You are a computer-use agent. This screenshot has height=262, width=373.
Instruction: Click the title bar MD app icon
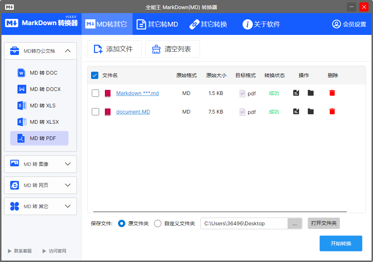tap(9, 7)
